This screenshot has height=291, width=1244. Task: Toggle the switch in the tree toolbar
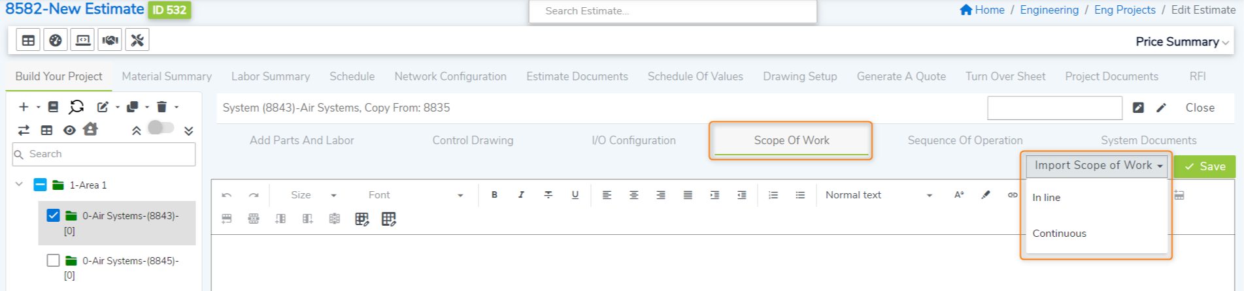tap(161, 128)
